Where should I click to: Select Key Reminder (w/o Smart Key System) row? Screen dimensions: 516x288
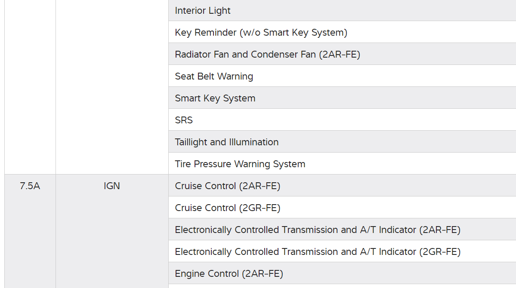point(261,32)
